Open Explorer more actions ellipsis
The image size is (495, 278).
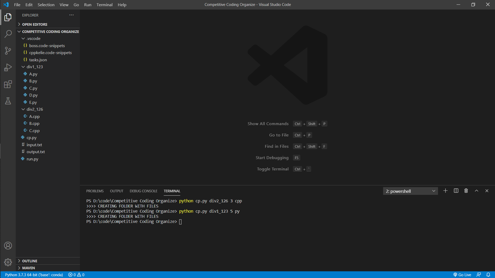(71, 15)
